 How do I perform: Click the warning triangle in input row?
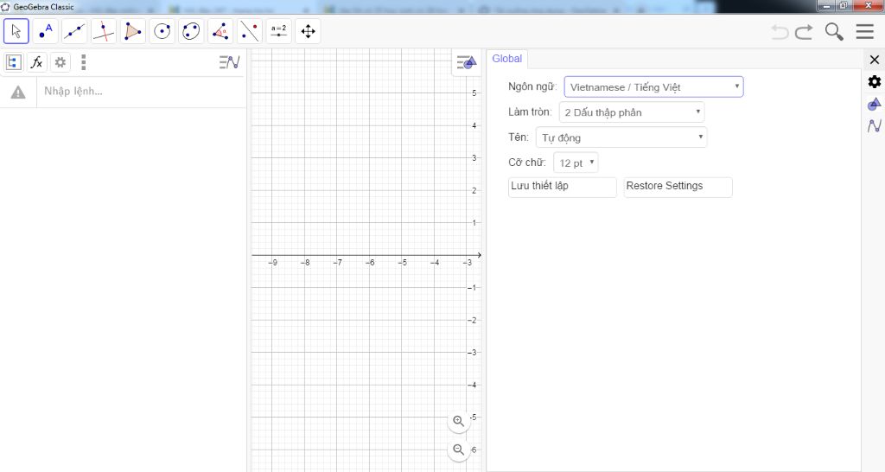pyautogui.click(x=18, y=92)
